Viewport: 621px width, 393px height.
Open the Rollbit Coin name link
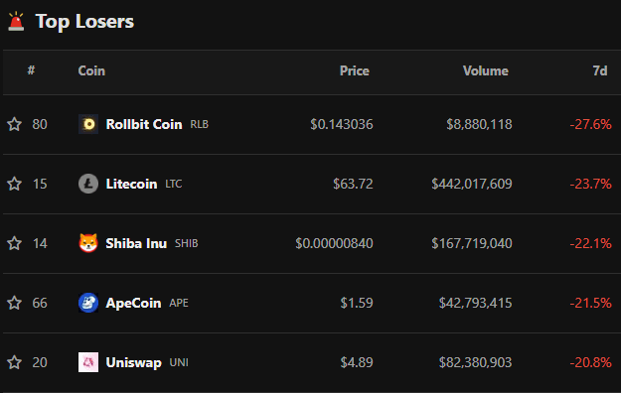click(x=144, y=124)
